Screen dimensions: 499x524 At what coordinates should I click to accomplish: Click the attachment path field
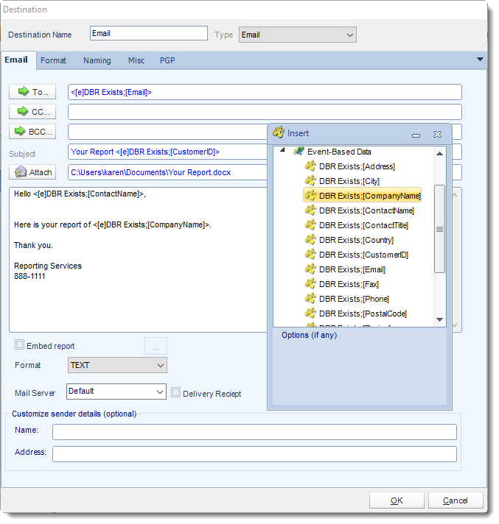167,172
